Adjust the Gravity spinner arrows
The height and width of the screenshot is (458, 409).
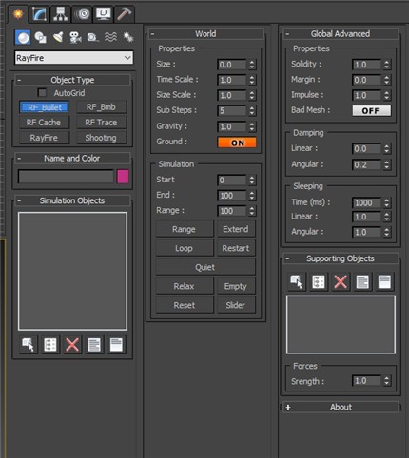click(x=252, y=126)
